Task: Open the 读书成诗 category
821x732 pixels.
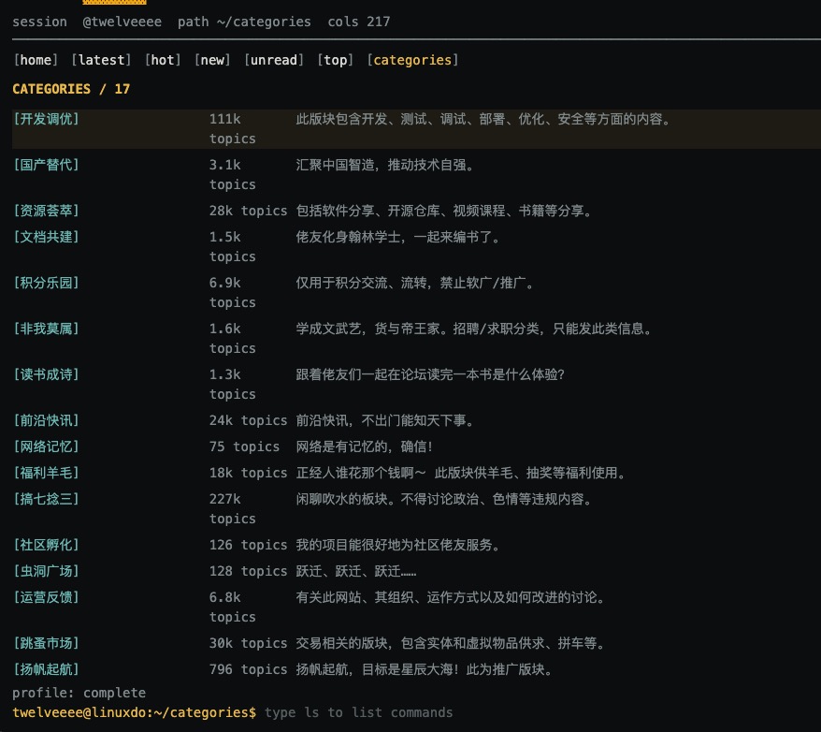Action: (x=46, y=374)
